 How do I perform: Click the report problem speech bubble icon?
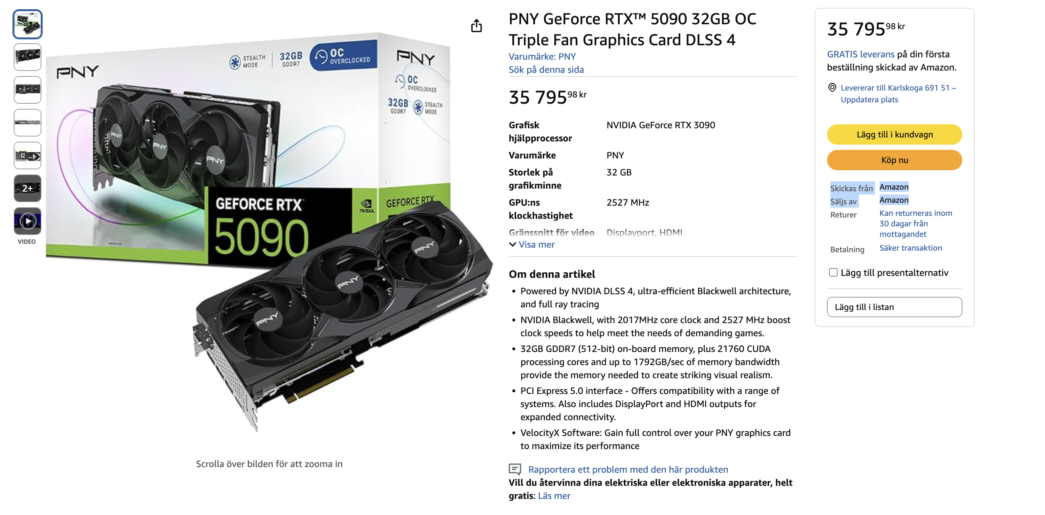(x=515, y=469)
